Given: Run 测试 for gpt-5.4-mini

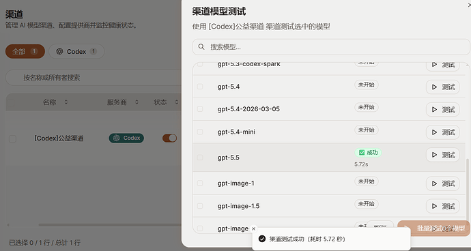Looking at the screenshot, I should [x=443, y=132].
